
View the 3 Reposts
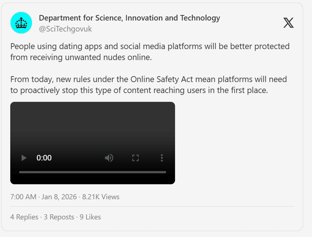pos(59,217)
